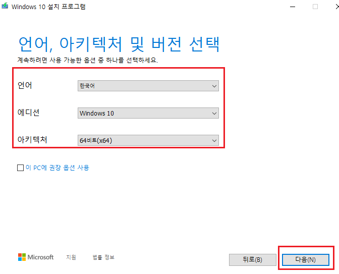Minimize the Windows 10 설치 프로그램 window

[x=293, y=7]
